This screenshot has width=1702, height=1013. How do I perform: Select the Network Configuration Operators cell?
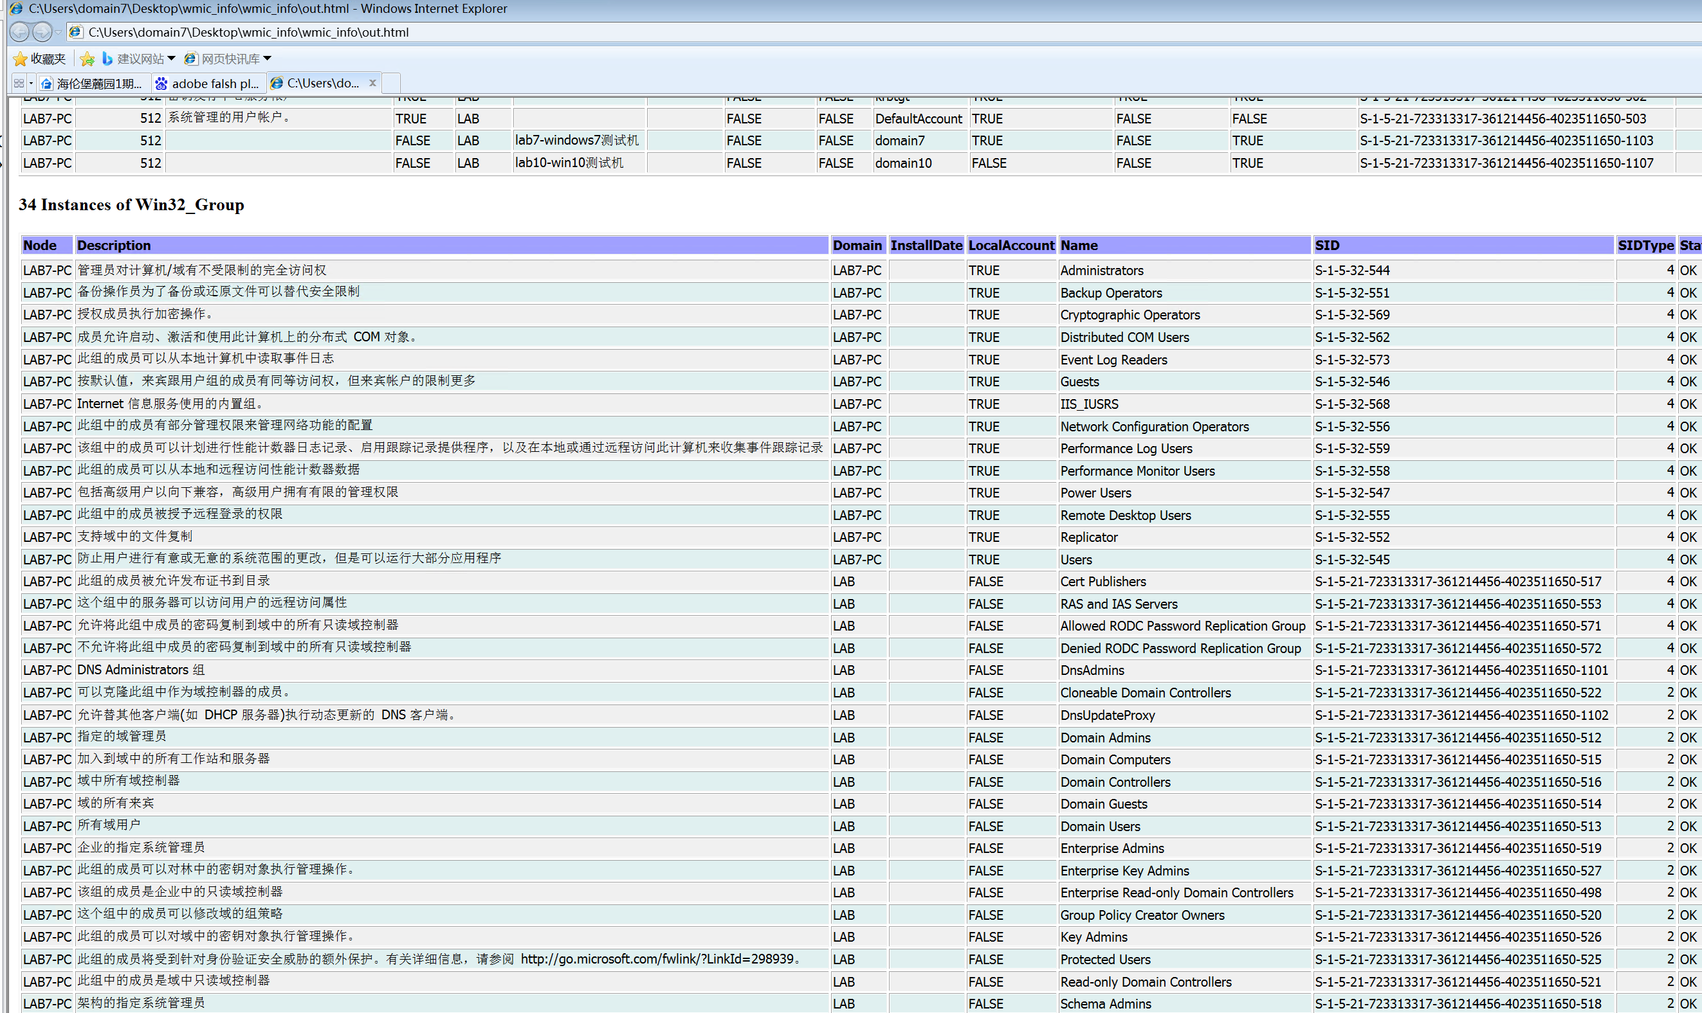(1184, 427)
